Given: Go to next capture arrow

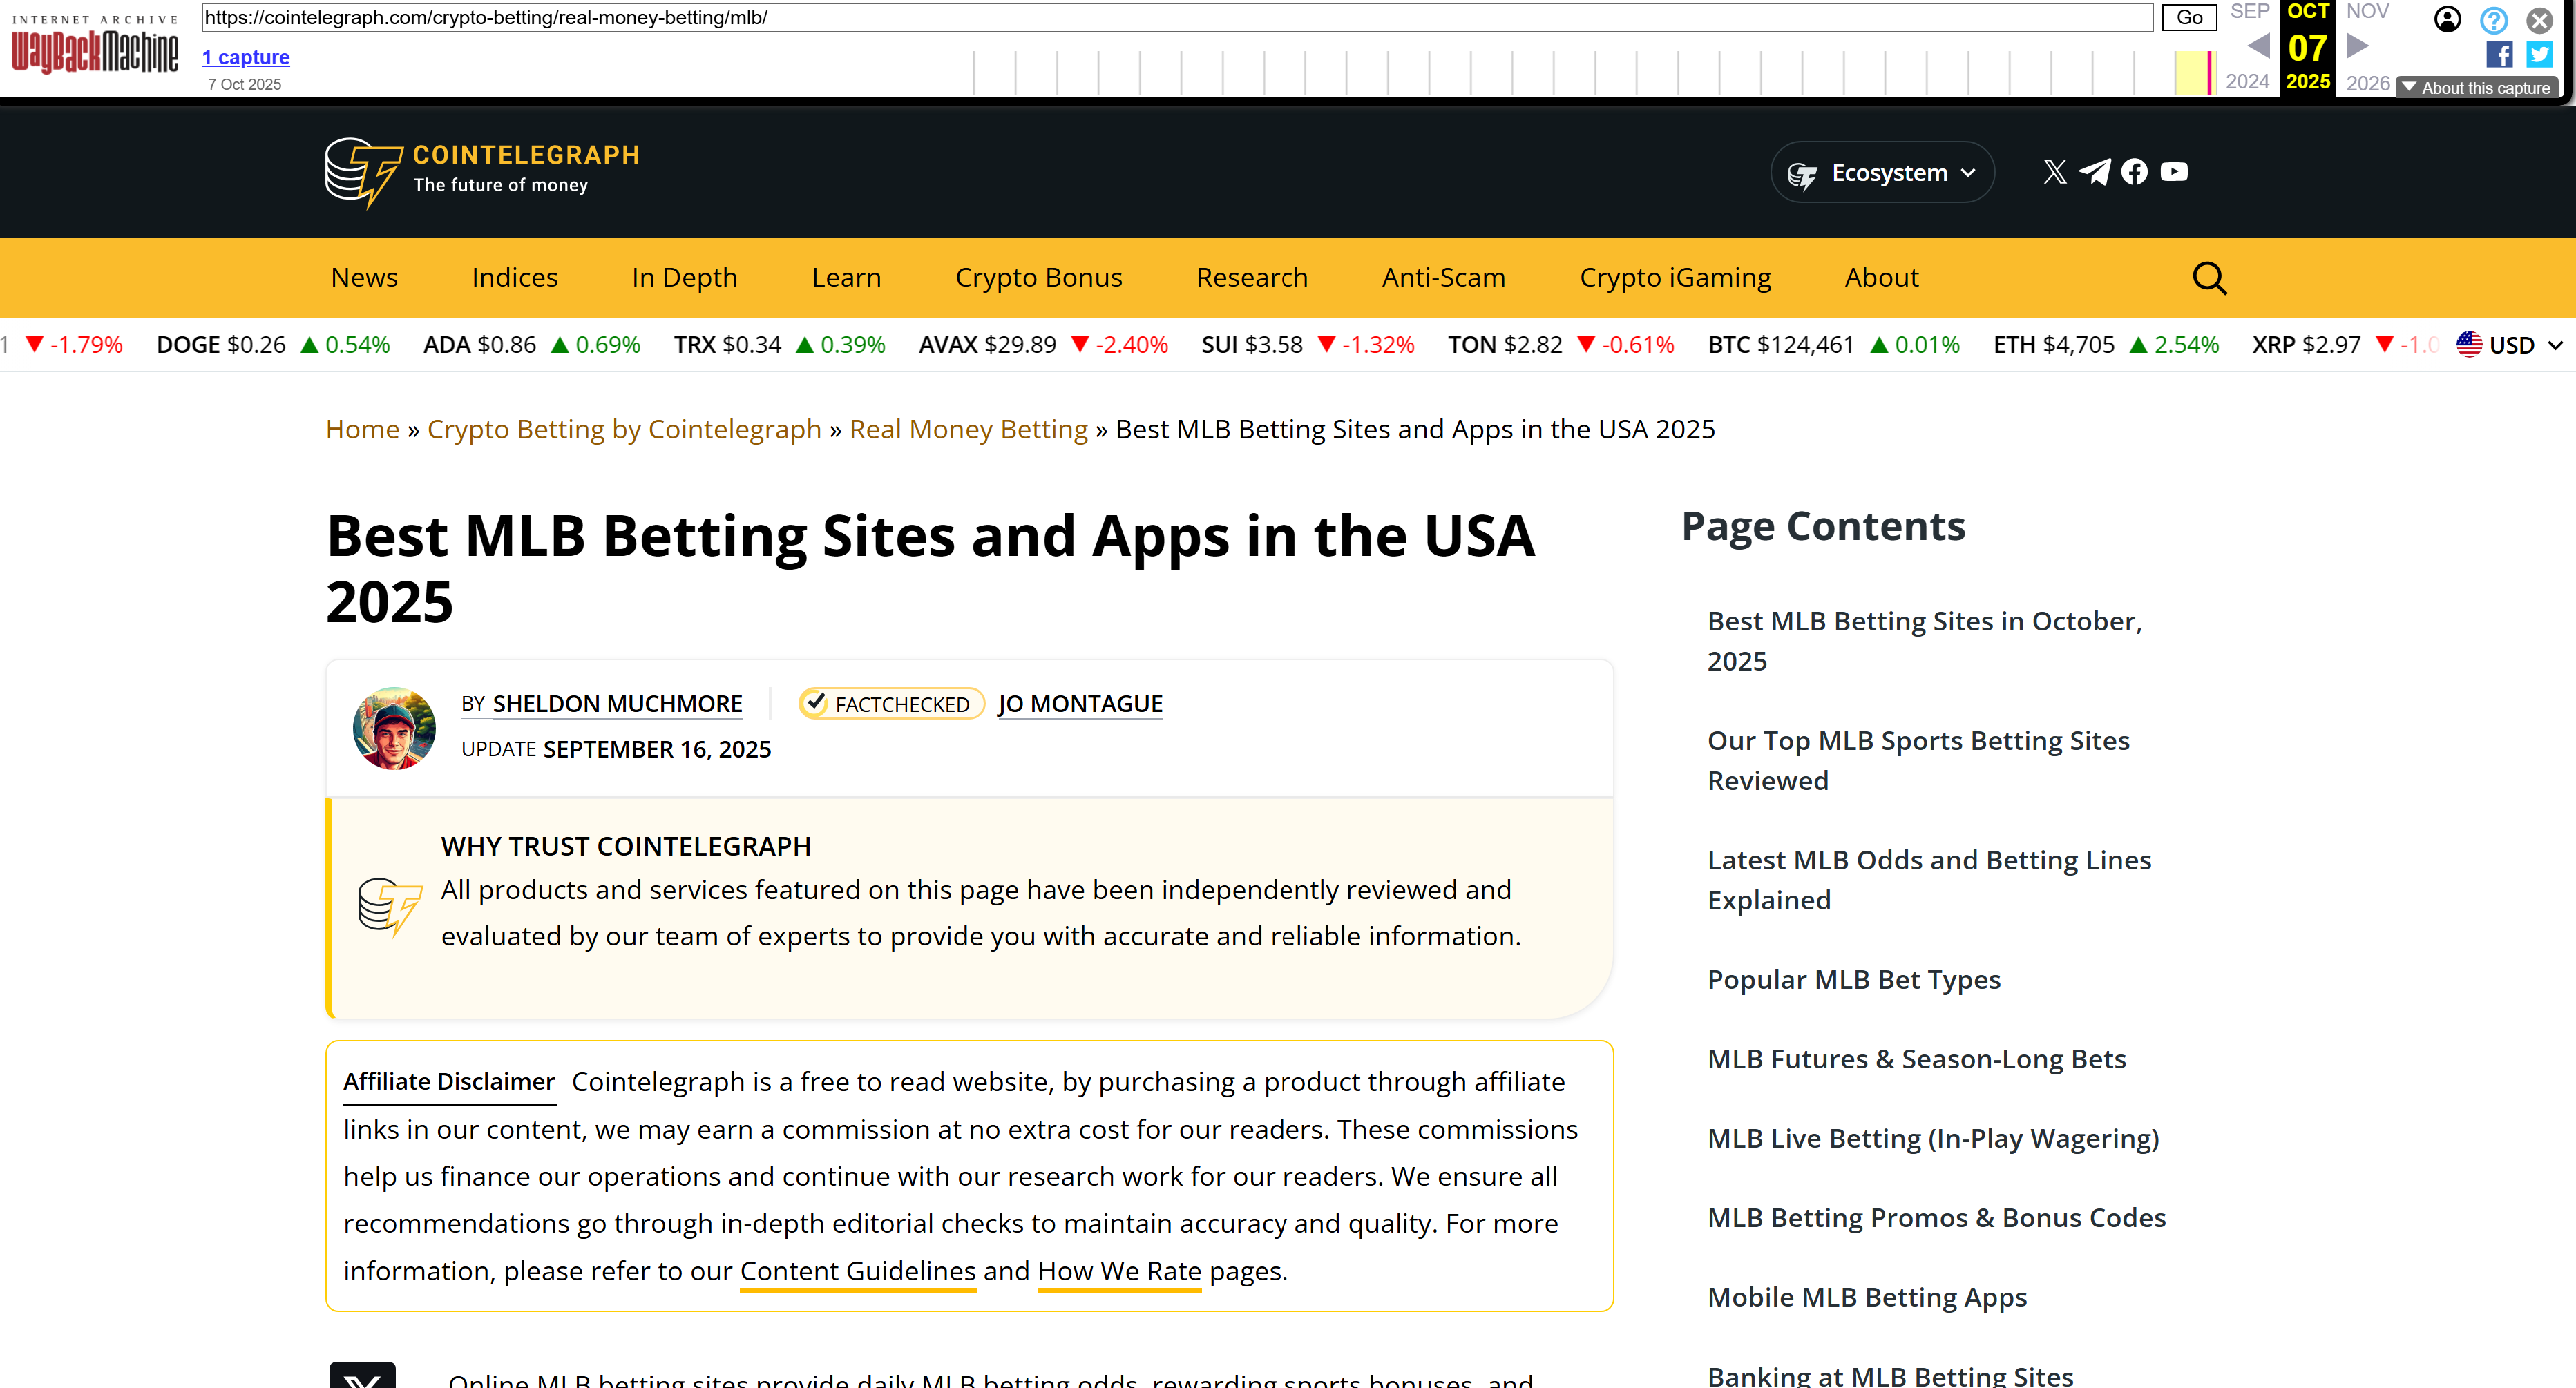Looking at the screenshot, I should (x=2357, y=46).
